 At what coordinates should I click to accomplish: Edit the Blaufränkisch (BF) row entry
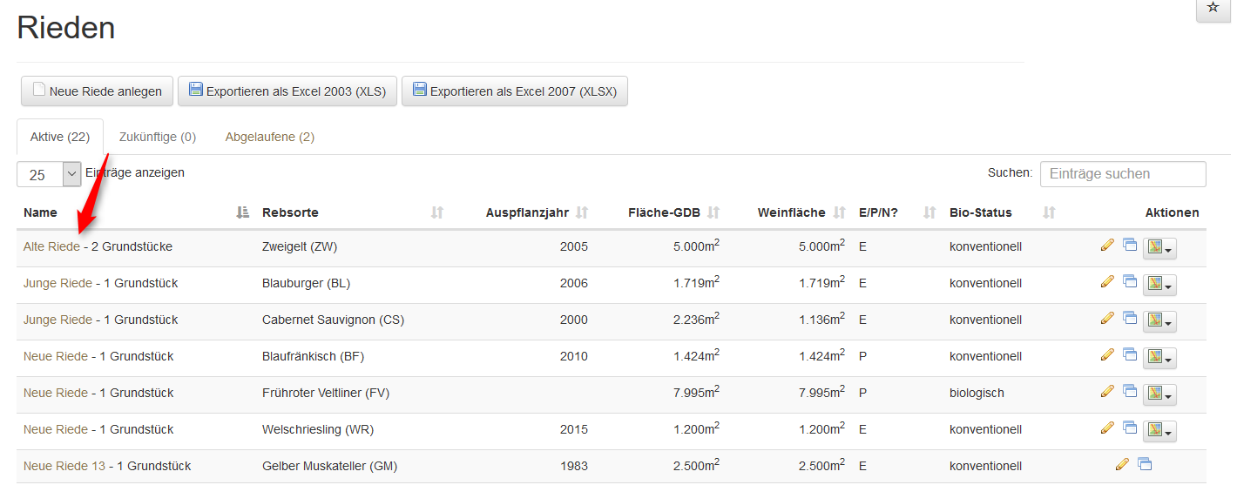(x=1107, y=355)
